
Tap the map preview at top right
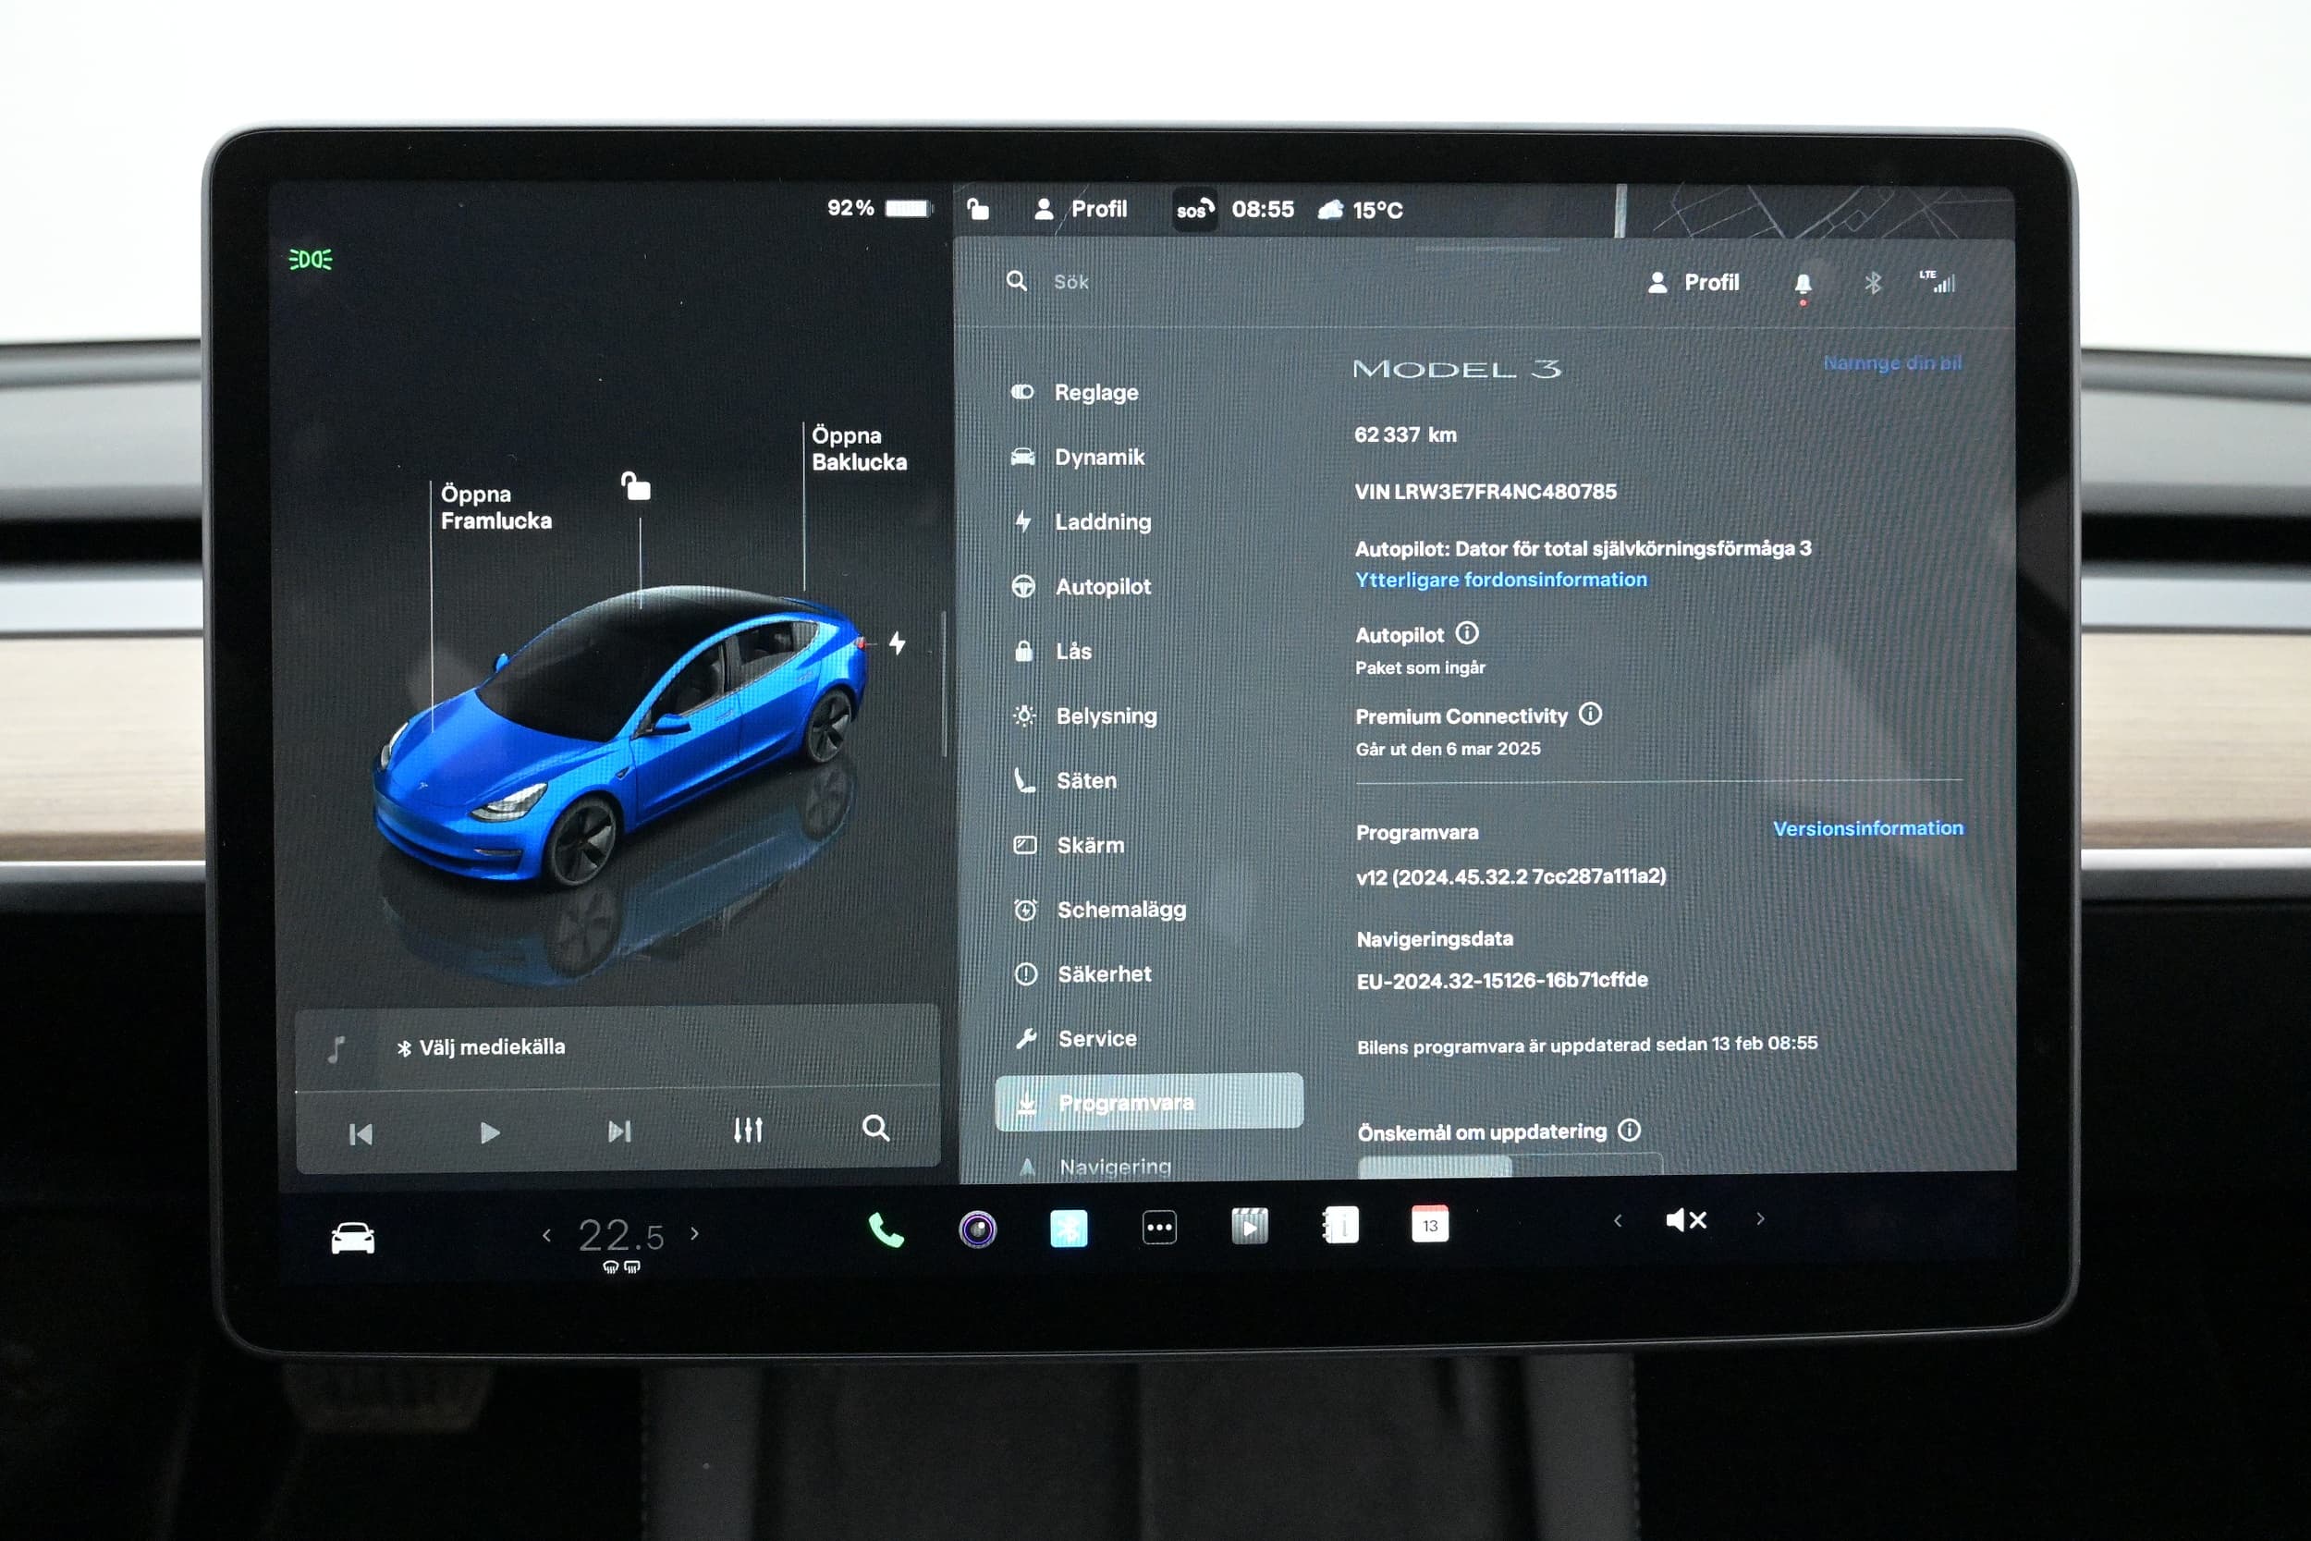coord(1817,211)
